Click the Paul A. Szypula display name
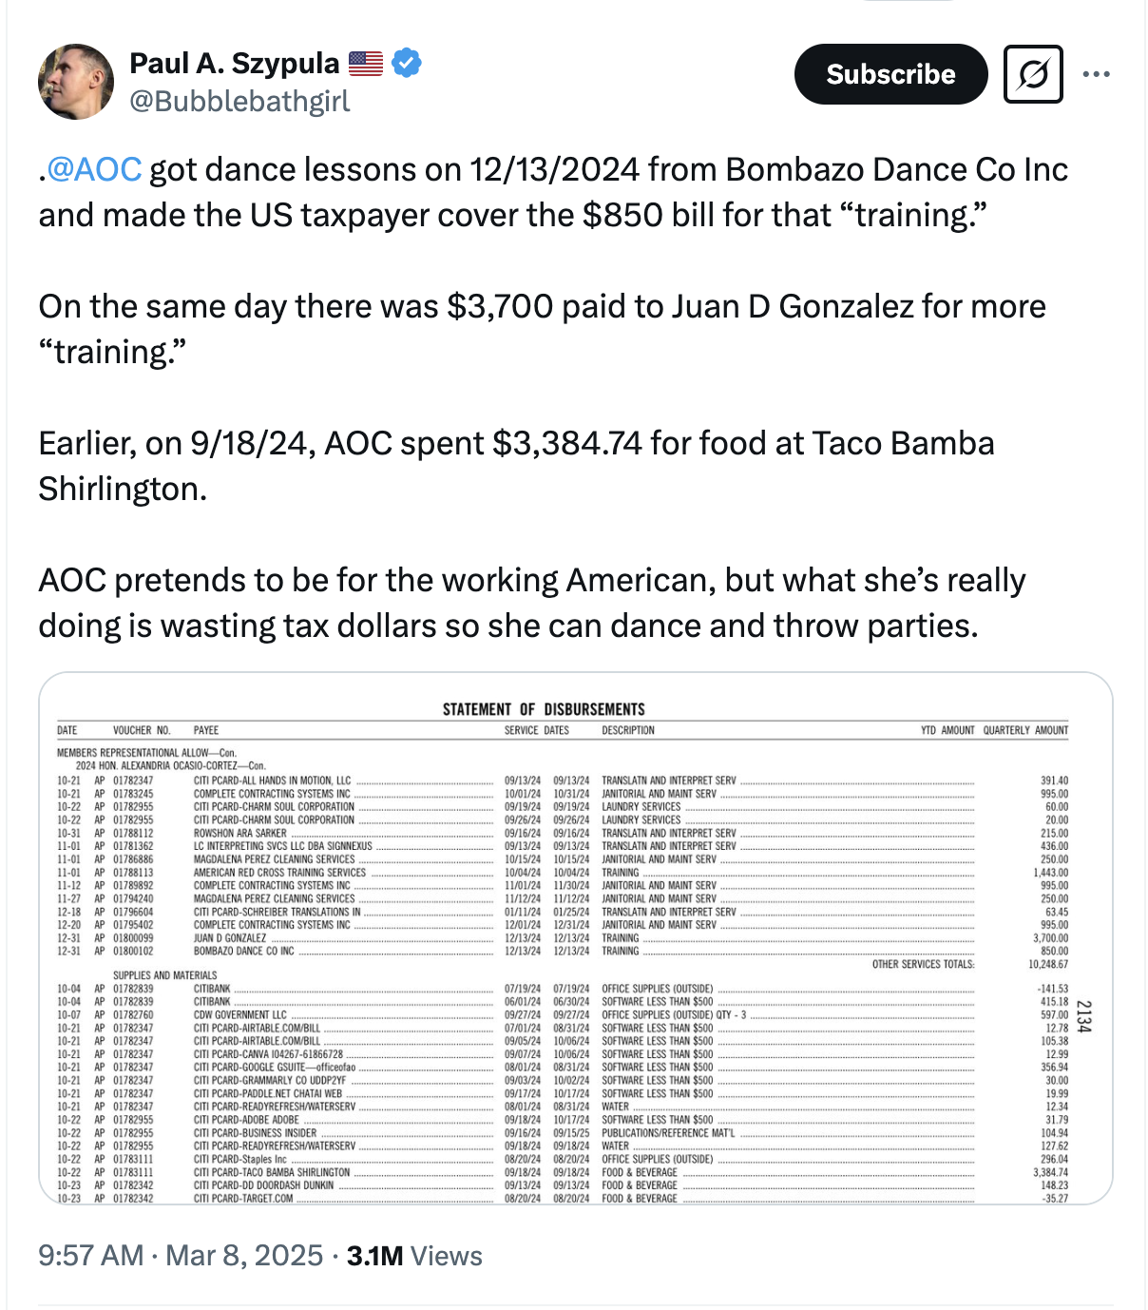The height and width of the screenshot is (1310, 1148). (234, 64)
